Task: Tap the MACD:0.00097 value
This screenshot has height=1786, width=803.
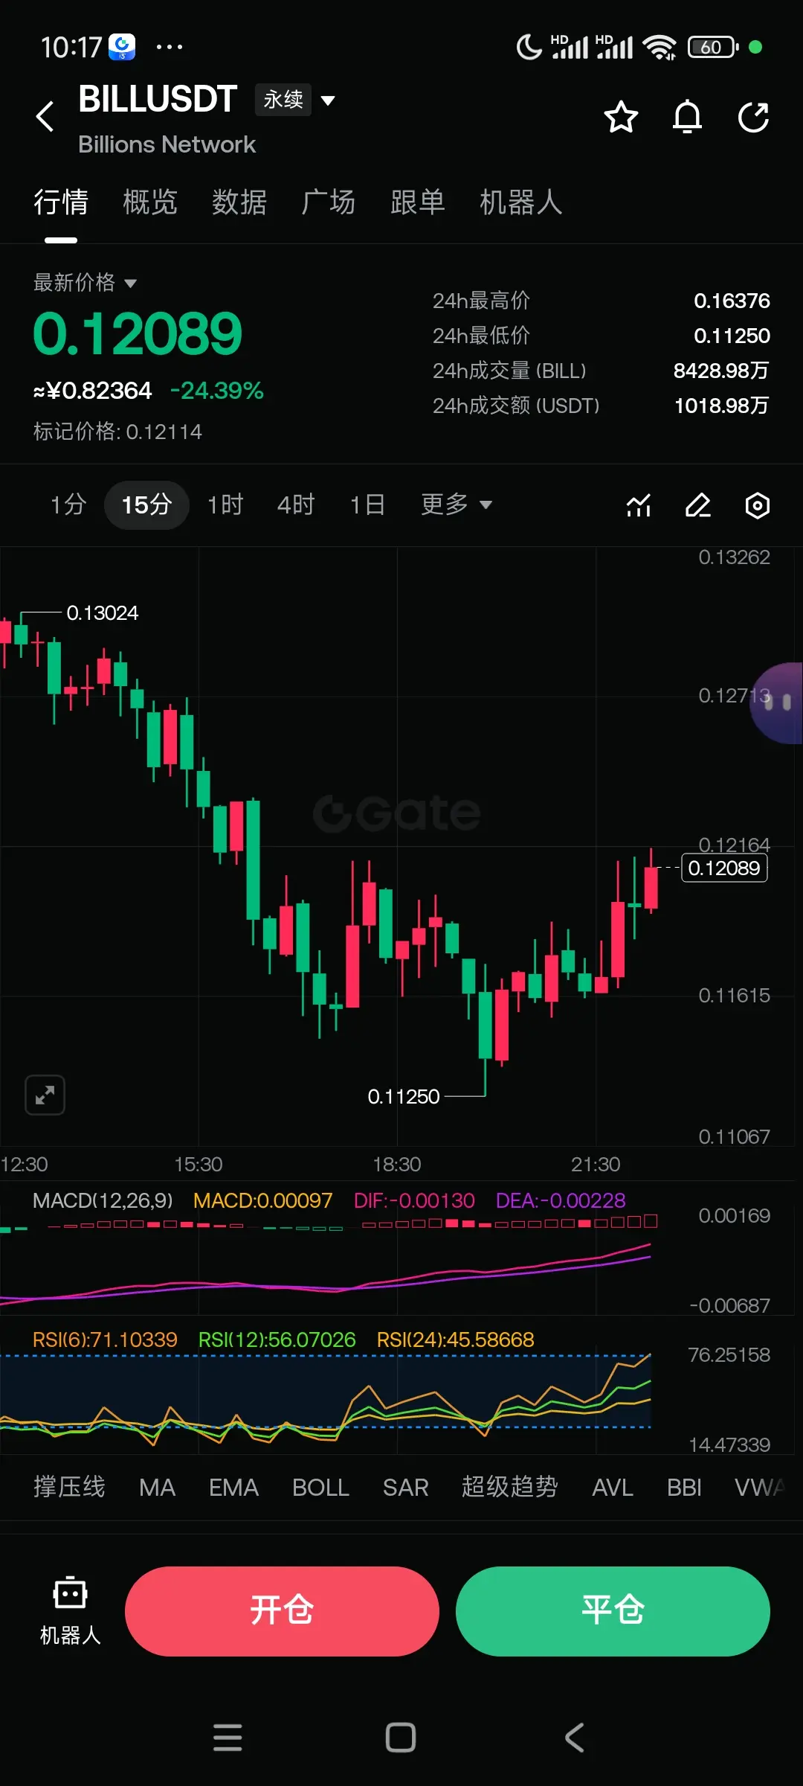Action: pos(262,1200)
